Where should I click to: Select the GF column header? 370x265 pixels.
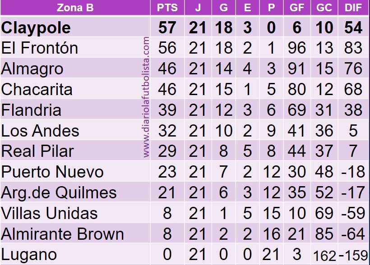(296, 8)
